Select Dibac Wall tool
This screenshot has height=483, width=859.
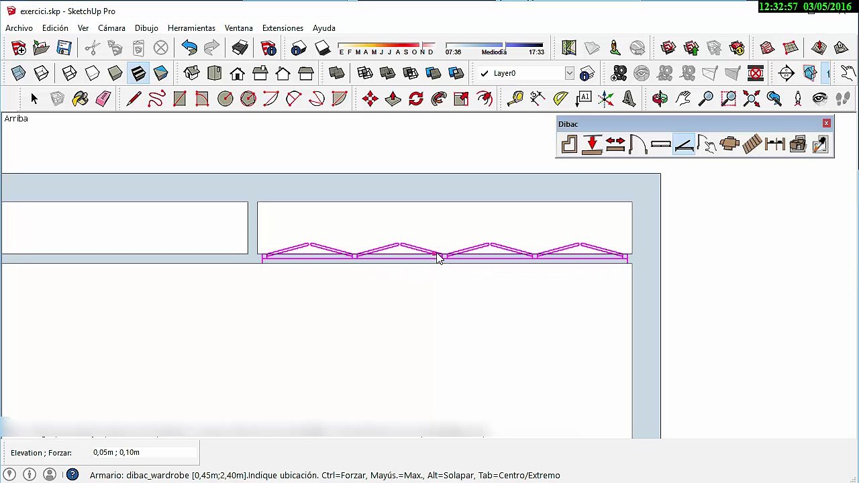click(569, 144)
